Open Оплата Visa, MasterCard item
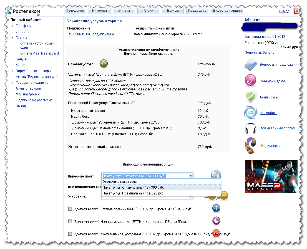This screenshot has height=249, width=307. click(39, 53)
